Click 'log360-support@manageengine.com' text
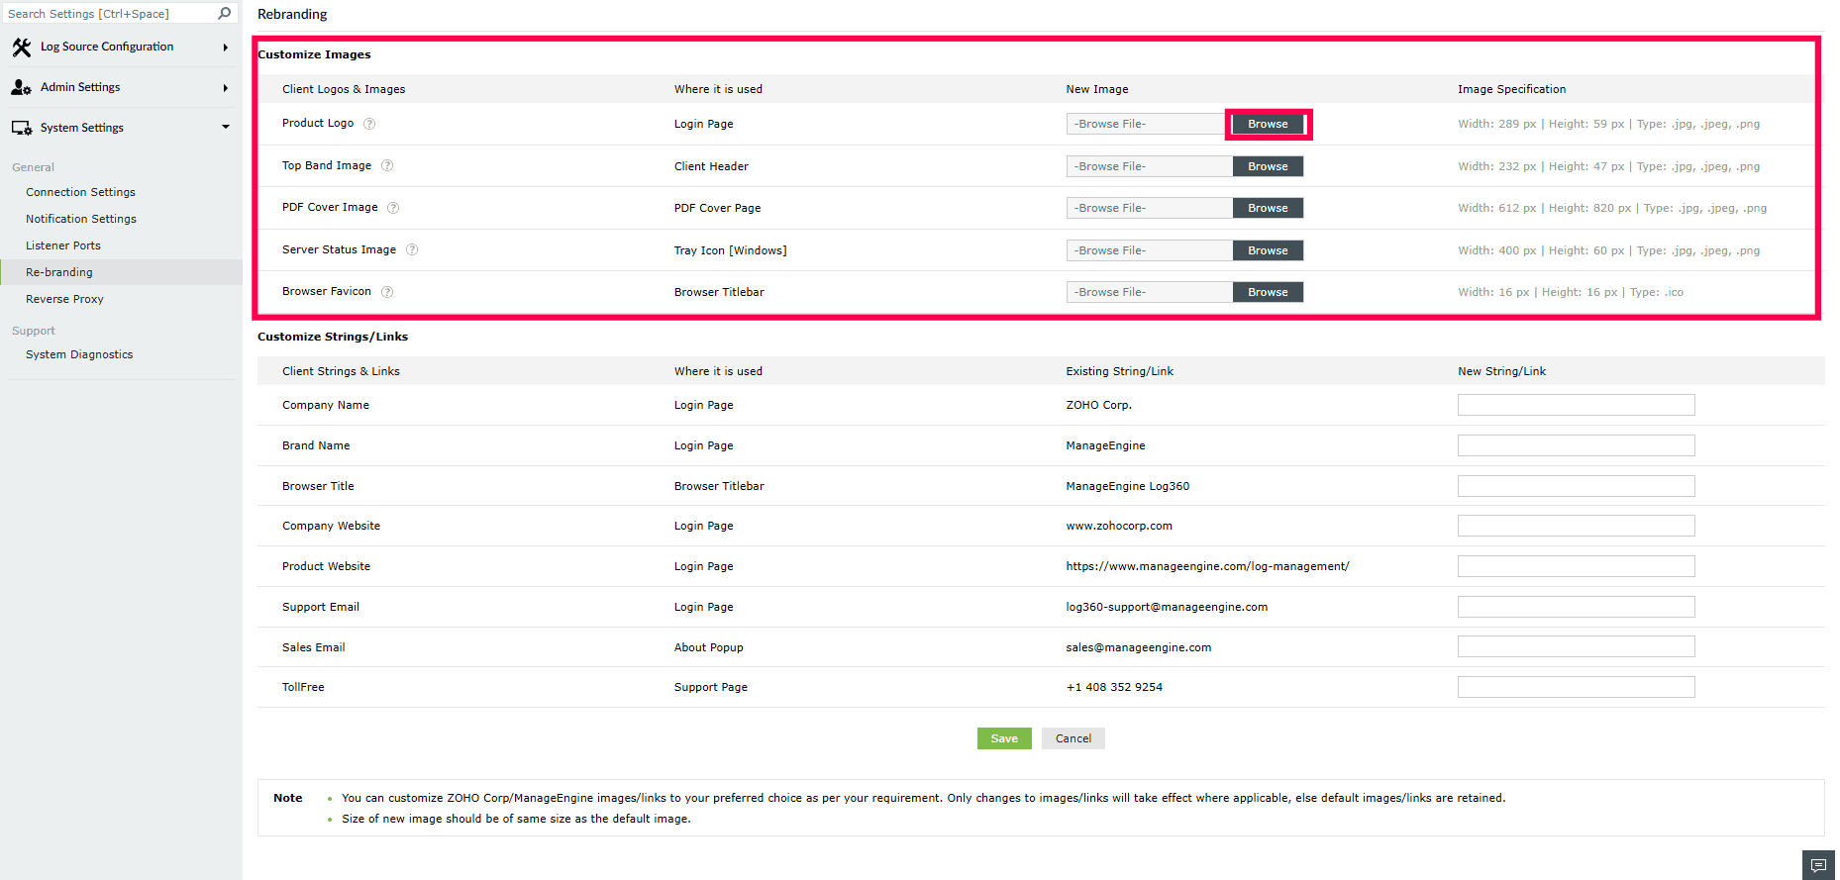Viewport: 1840px width, 880px height. point(1167,607)
